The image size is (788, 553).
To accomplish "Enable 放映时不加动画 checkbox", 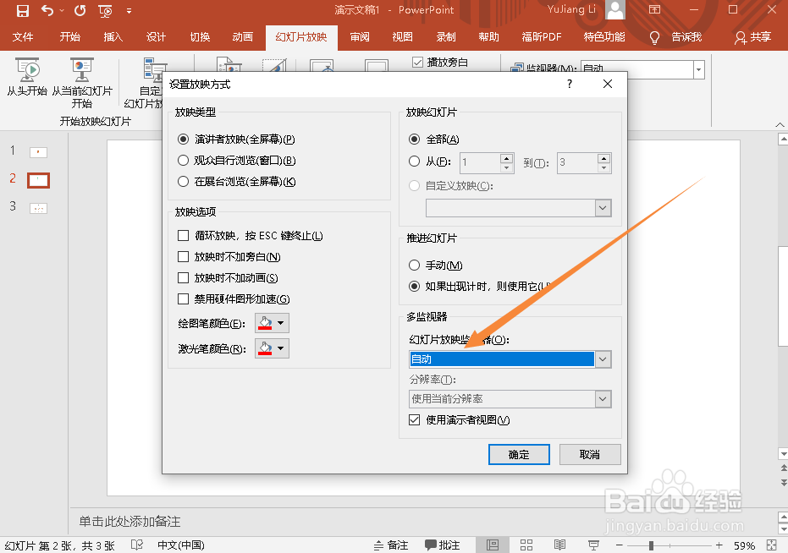I will click(x=184, y=277).
